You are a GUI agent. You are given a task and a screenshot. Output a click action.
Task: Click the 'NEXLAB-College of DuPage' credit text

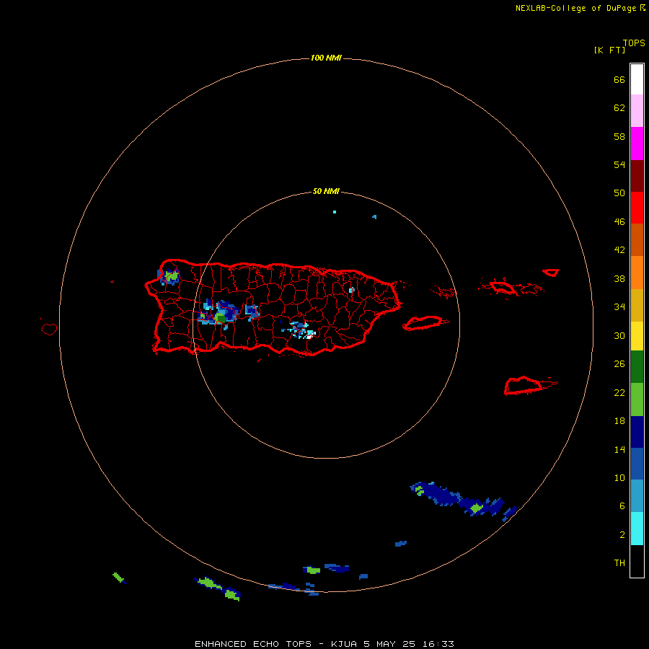click(x=575, y=8)
